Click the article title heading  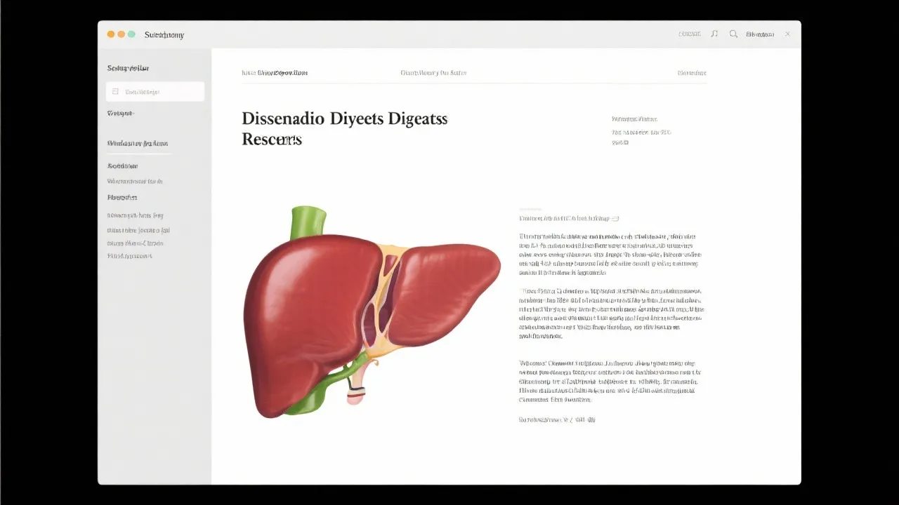(344, 128)
